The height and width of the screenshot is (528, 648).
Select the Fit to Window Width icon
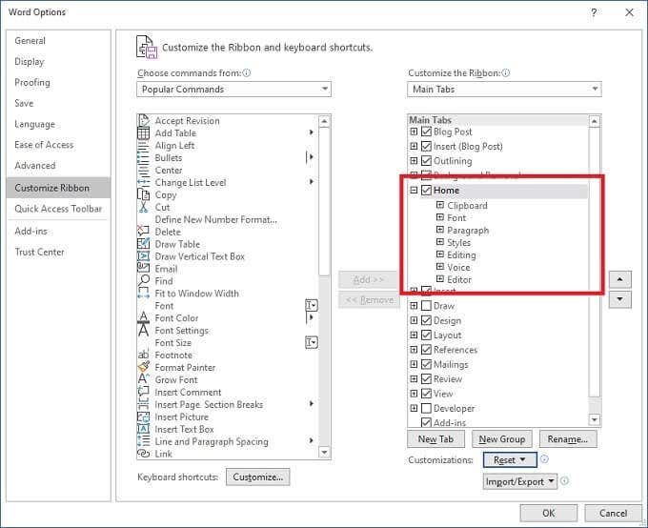[143, 294]
